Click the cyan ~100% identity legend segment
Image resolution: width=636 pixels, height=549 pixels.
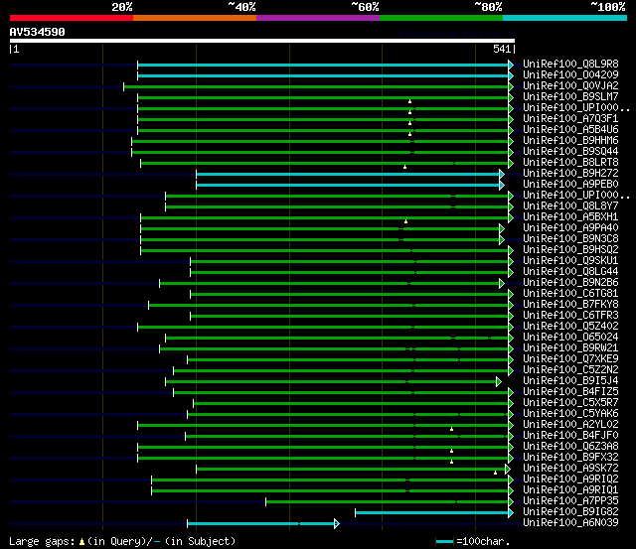click(x=564, y=18)
